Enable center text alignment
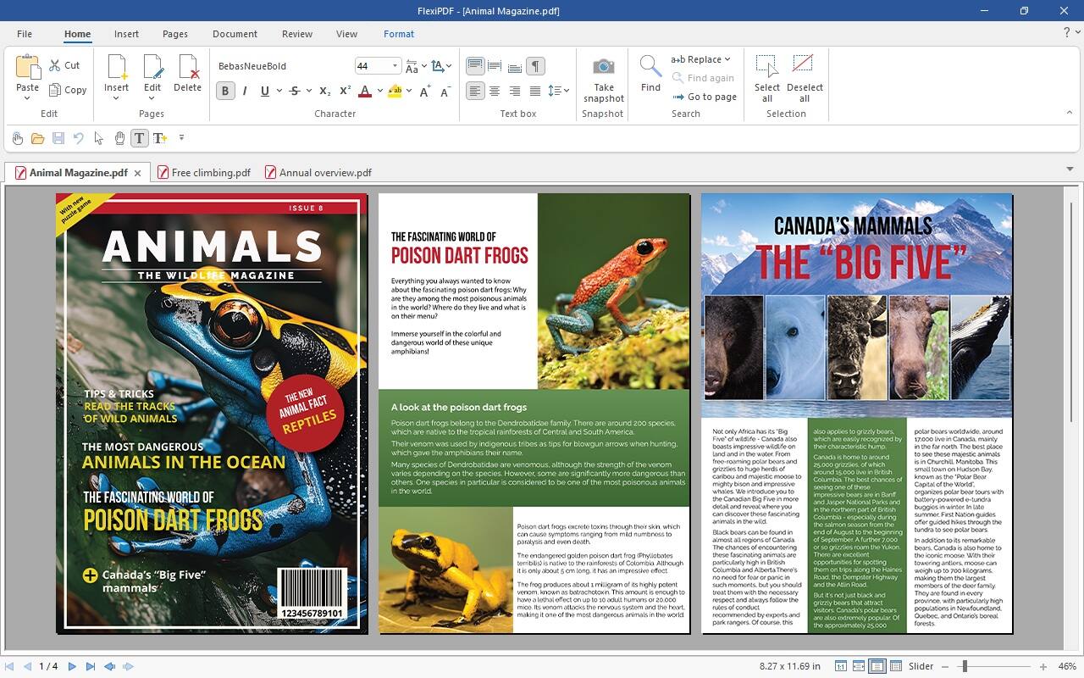Viewport: 1084px width, 678px height. (495, 91)
